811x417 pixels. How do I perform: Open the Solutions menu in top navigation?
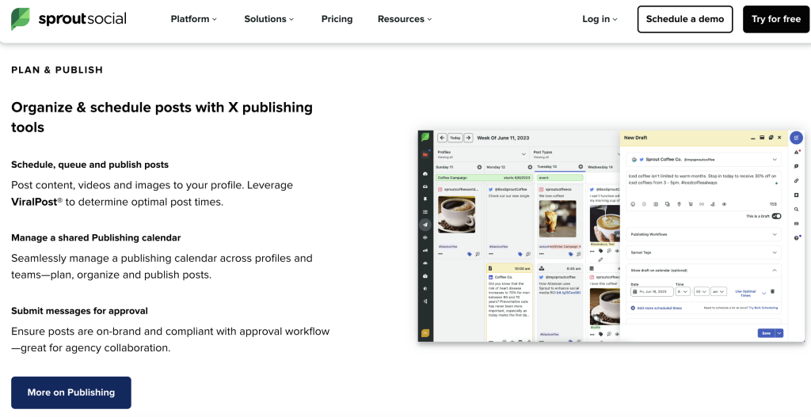pyautogui.click(x=268, y=19)
